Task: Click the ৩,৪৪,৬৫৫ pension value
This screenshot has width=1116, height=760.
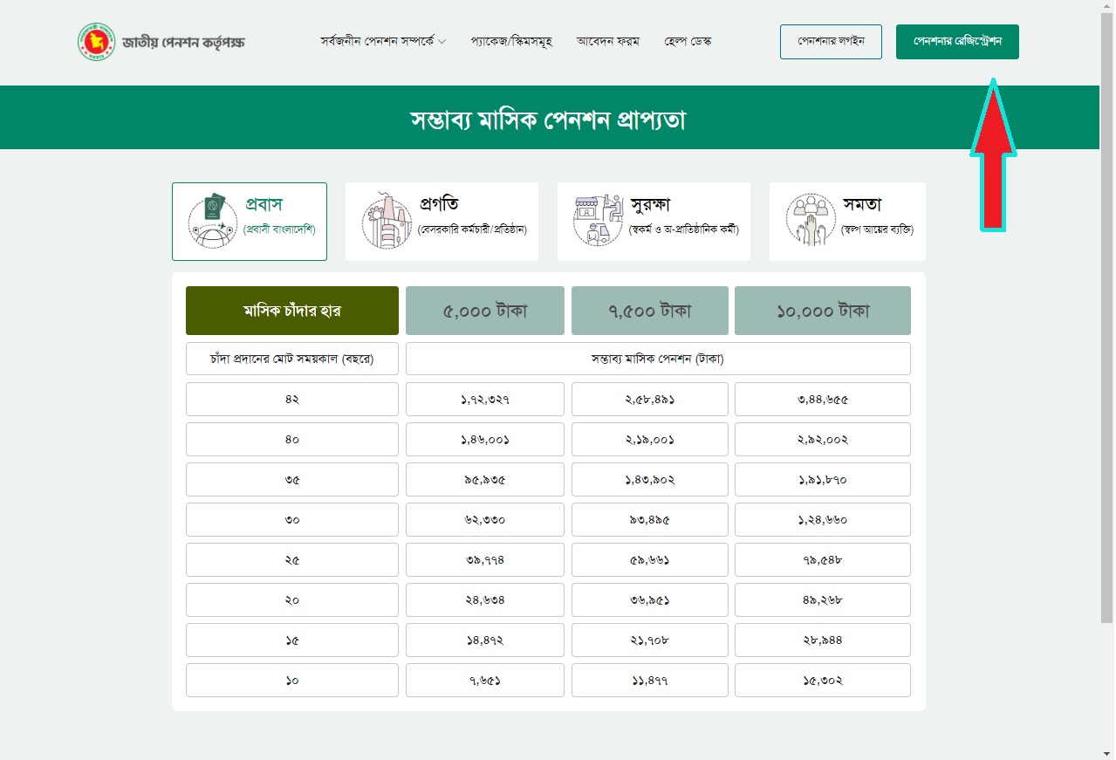Action: (823, 399)
